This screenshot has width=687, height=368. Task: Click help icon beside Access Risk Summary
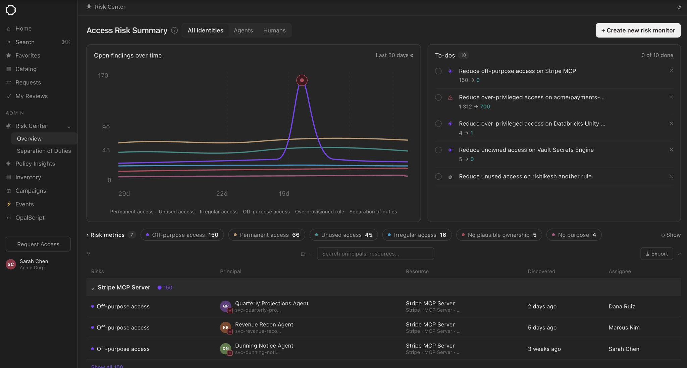click(174, 30)
